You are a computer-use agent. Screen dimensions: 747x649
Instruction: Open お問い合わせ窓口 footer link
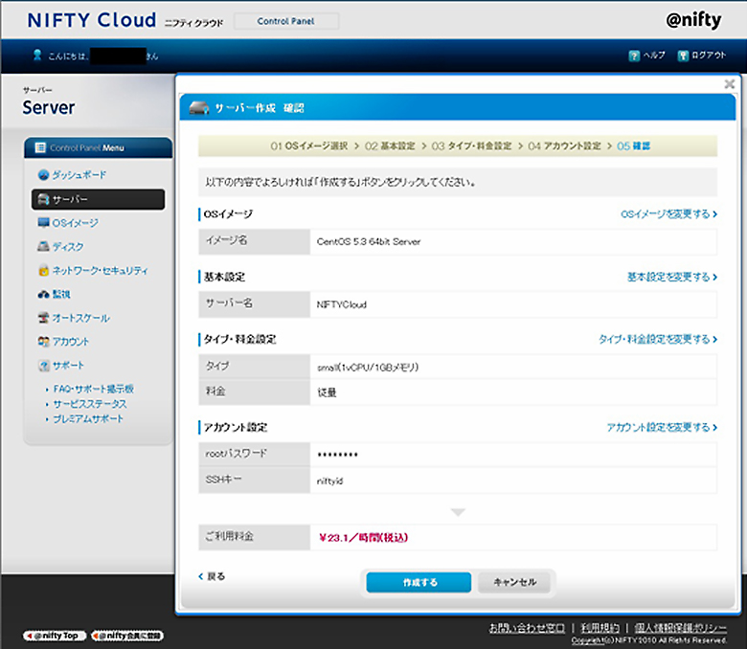click(x=528, y=628)
